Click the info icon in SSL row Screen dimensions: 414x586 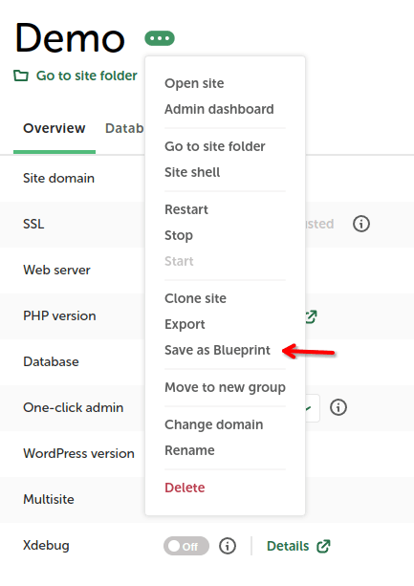(361, 224)
